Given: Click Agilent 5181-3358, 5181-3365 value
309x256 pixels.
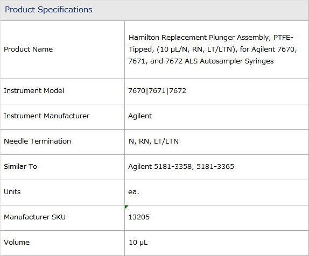Looking at the screenshot, I should pyautogui.click(x=181, y=167).
